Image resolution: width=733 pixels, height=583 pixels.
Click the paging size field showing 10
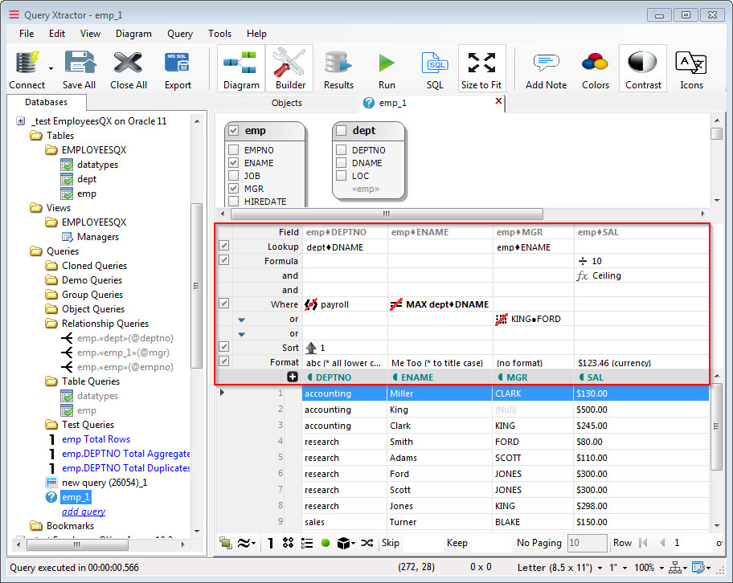point(588,543)
